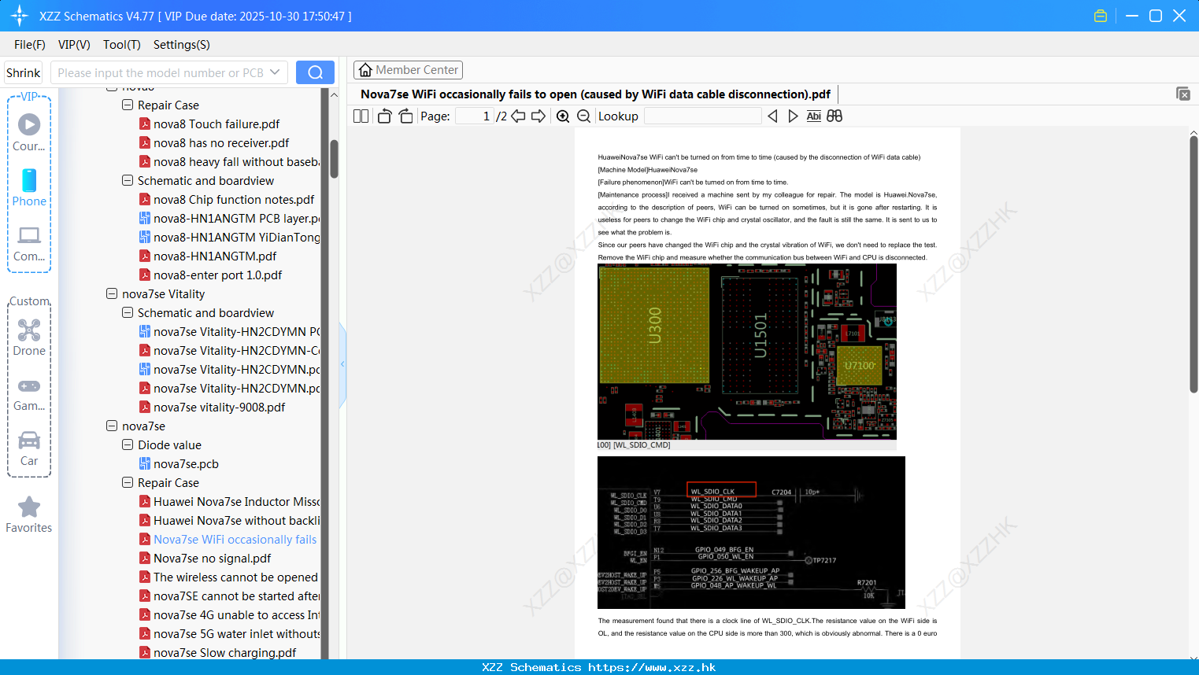
Task: Select the Nova7se WiFi PDF document tab
Action: [x=595, y=94]
